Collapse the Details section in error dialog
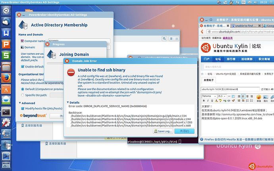274x171 pixels. tap(68, 102)
